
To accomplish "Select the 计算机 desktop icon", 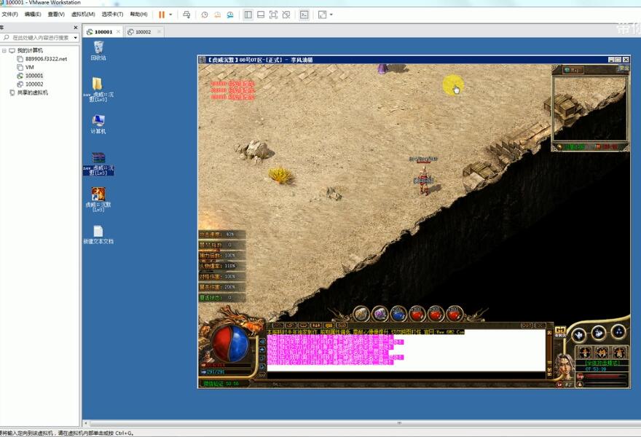I will pos(98,124).
